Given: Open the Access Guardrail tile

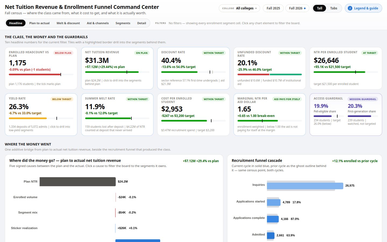Looking at the screenshot, I should (346, 115).
